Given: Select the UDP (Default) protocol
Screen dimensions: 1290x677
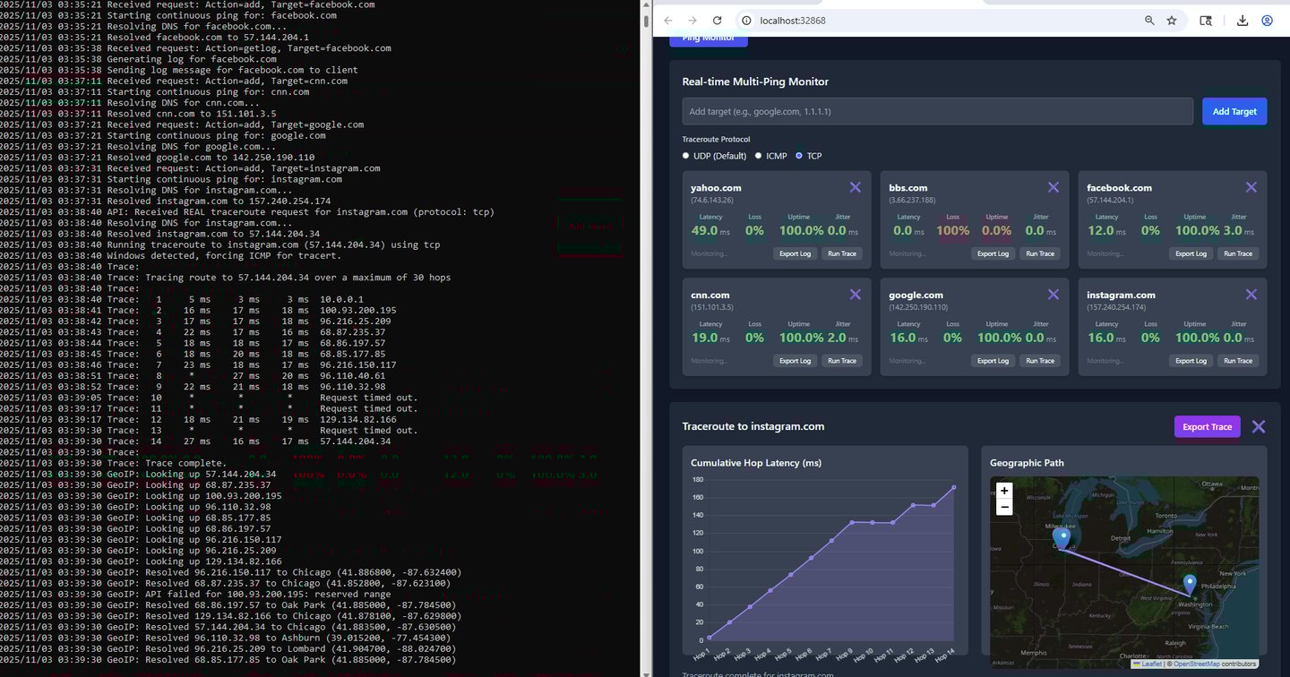Looking at the screenshot, I should click(x=685, y=155).
